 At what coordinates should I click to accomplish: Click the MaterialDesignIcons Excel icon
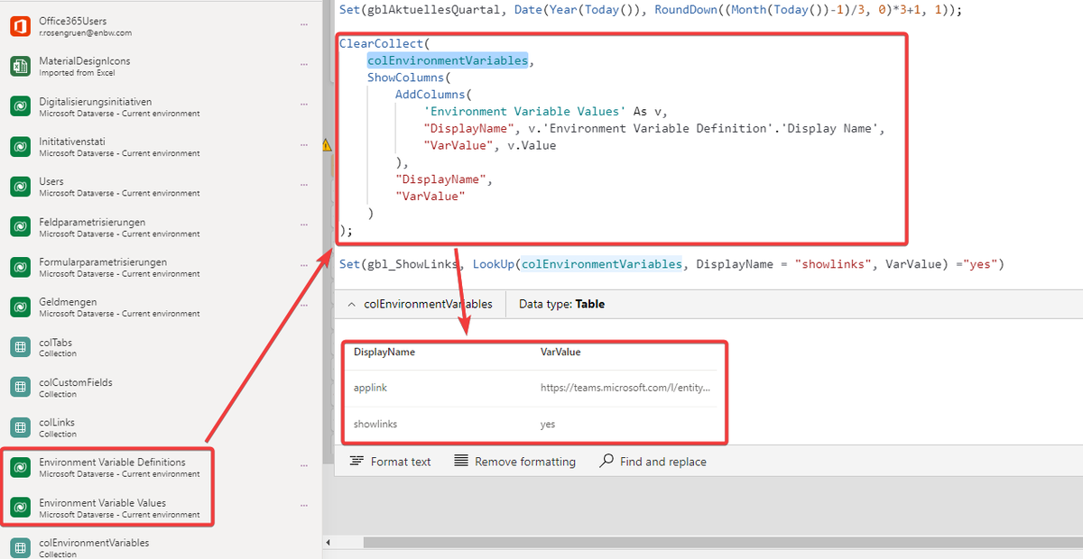pos(20,67)
